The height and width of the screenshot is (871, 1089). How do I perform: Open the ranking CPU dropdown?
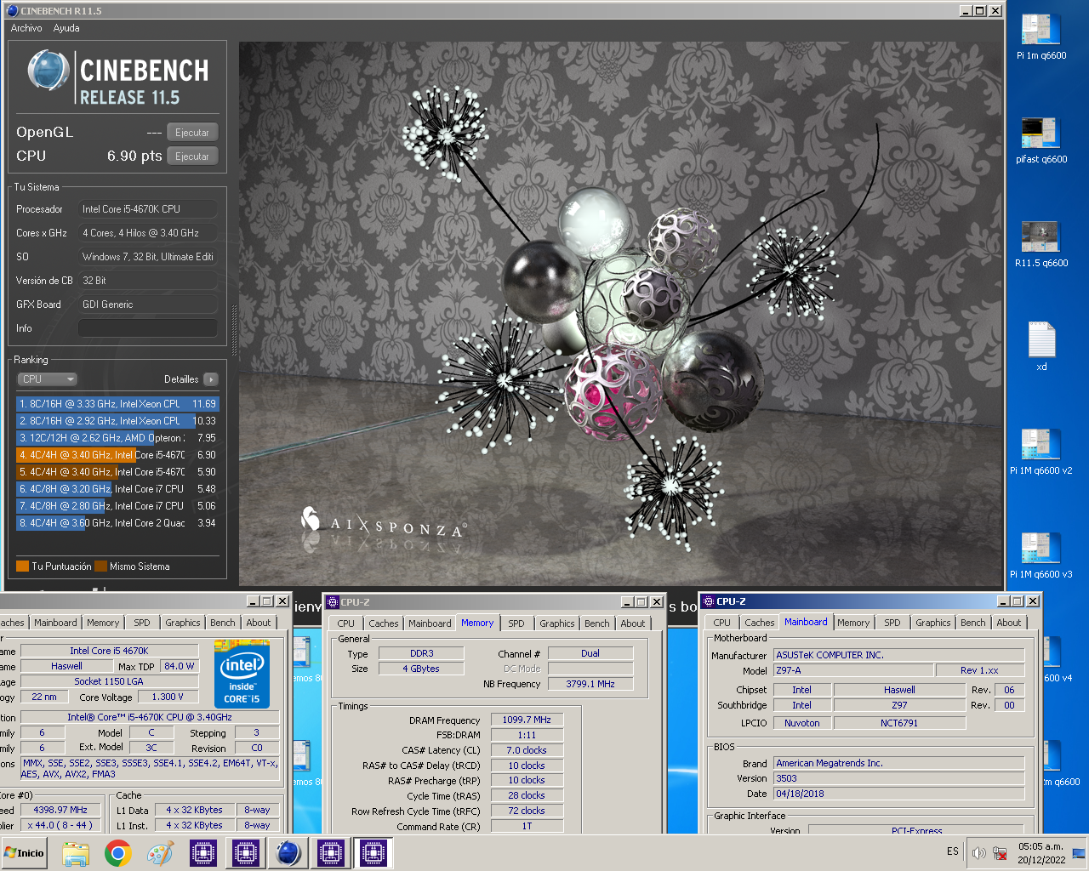[48, 379]
